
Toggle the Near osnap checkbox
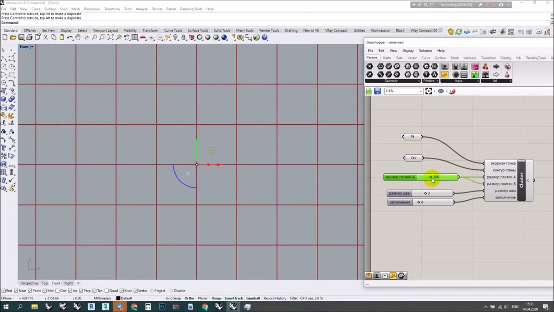tap(16, 291)
